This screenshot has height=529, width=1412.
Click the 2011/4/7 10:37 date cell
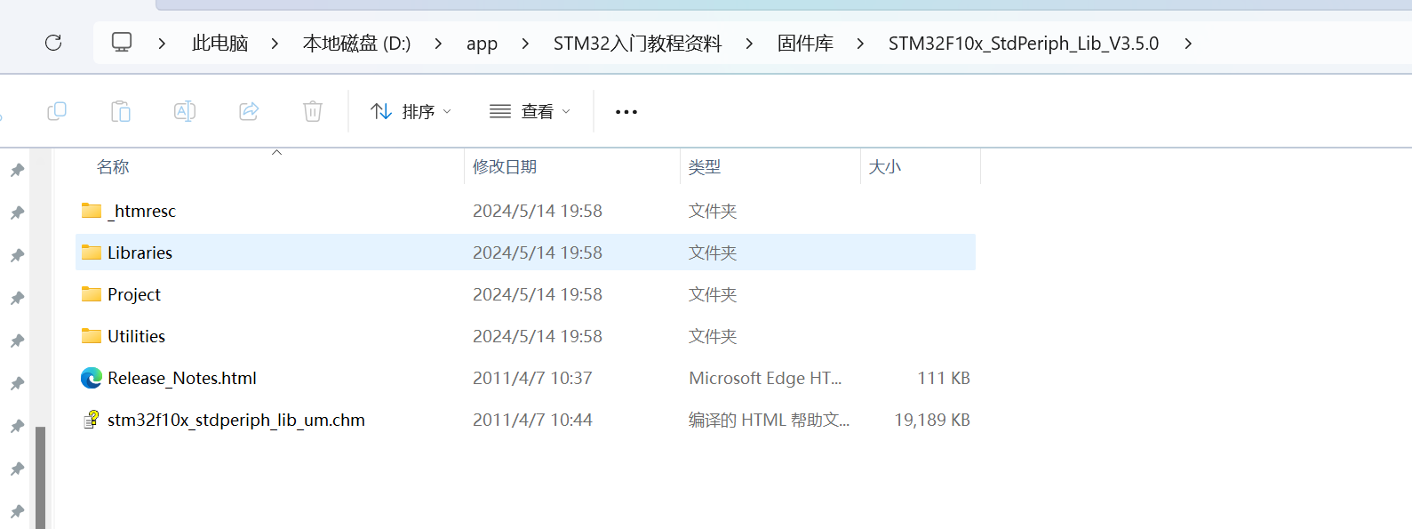coord(532,378)
